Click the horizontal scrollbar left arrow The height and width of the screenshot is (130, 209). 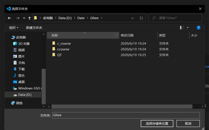(49, 106)
